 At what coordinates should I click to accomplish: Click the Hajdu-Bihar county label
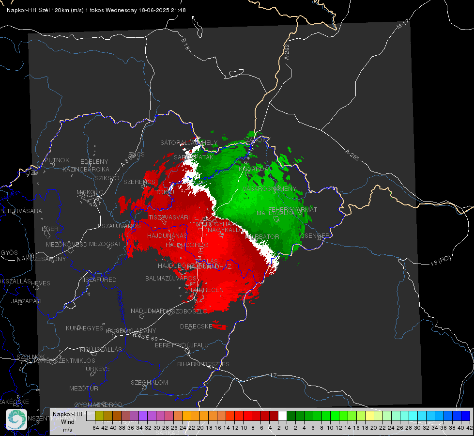pyautogui.click(x=121, y=306)
